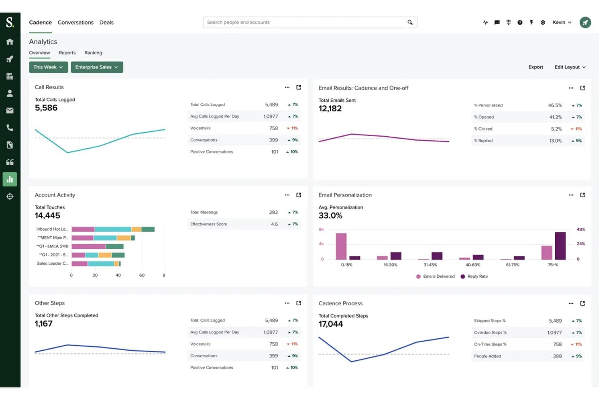
Task: Open the Salesloft logo
Action: [x=10, y=22]
